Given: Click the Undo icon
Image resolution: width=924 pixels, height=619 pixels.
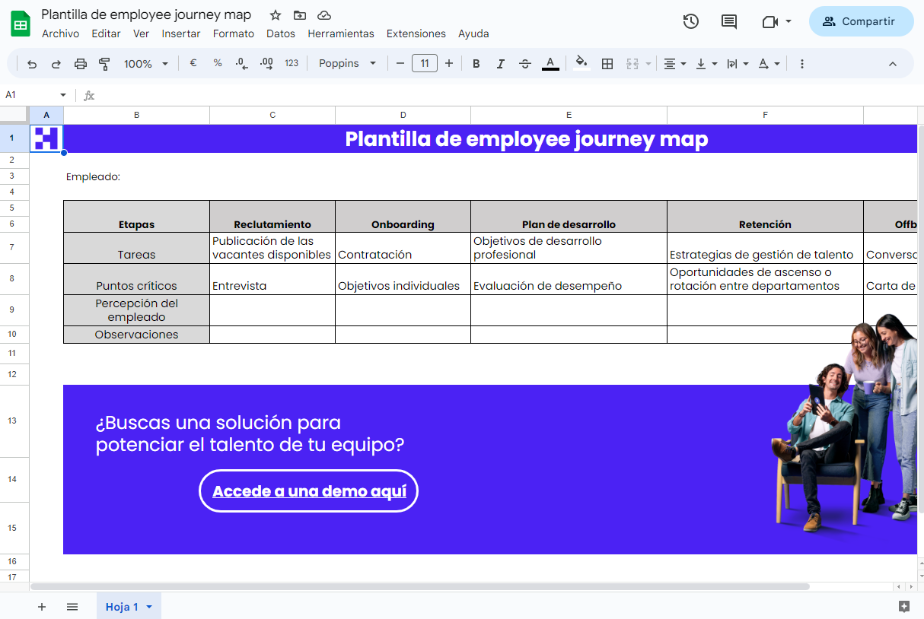Looking at the screenshot, I should [x=31, y=63].
